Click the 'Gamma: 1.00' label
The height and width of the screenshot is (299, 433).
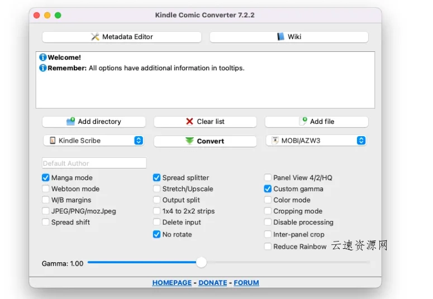coord(63,264)
